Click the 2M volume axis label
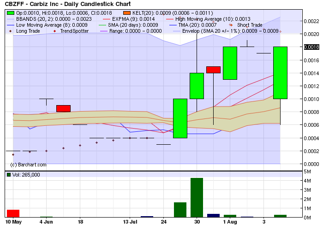Screen dimensions: 323x236 click(x=307, y=199)
